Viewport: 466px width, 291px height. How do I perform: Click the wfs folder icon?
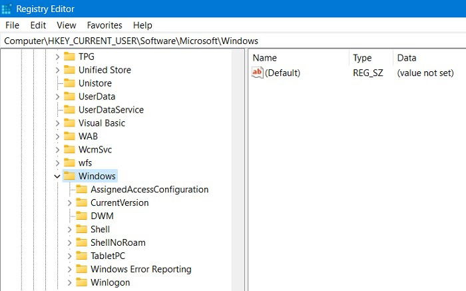[x=69, y=162]
